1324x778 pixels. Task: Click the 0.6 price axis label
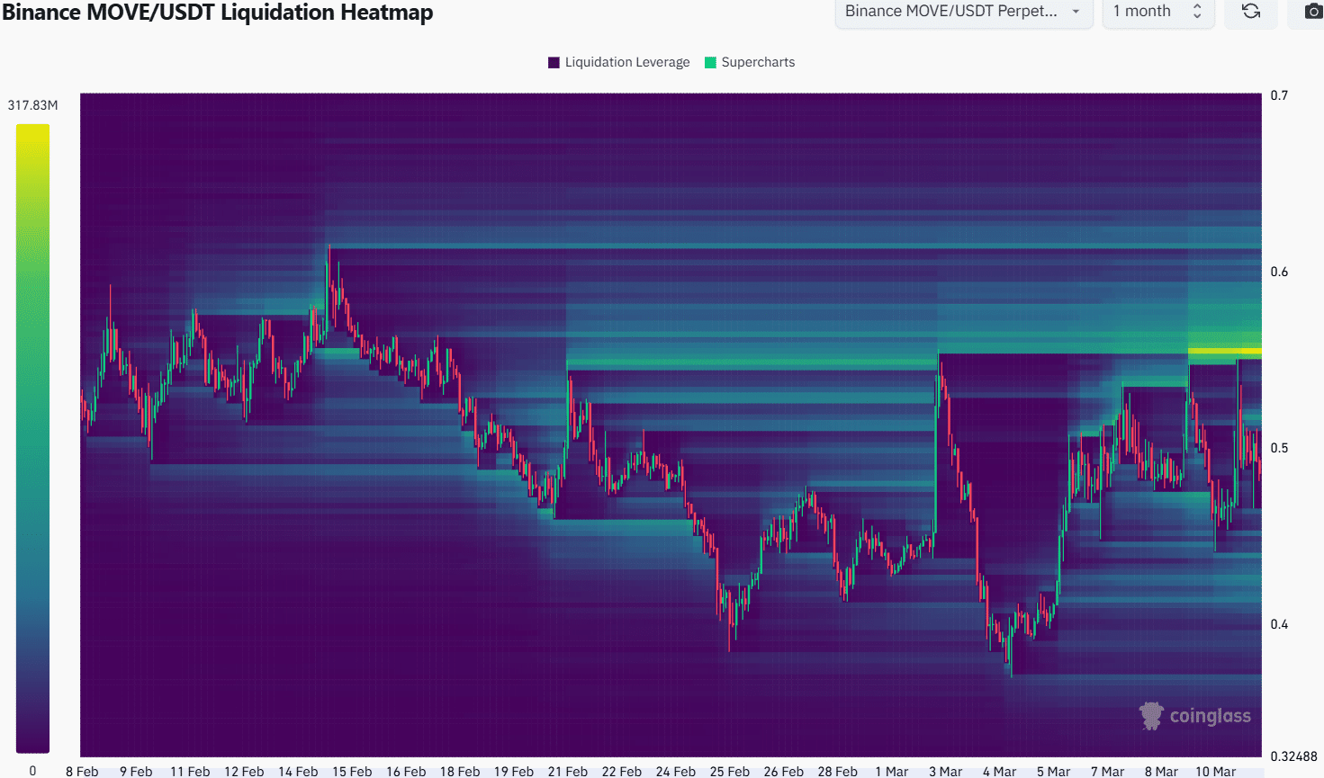click(1279, 272)
